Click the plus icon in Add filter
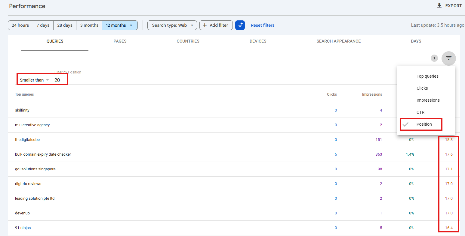The image size is (465, 236). coord(205,25)
